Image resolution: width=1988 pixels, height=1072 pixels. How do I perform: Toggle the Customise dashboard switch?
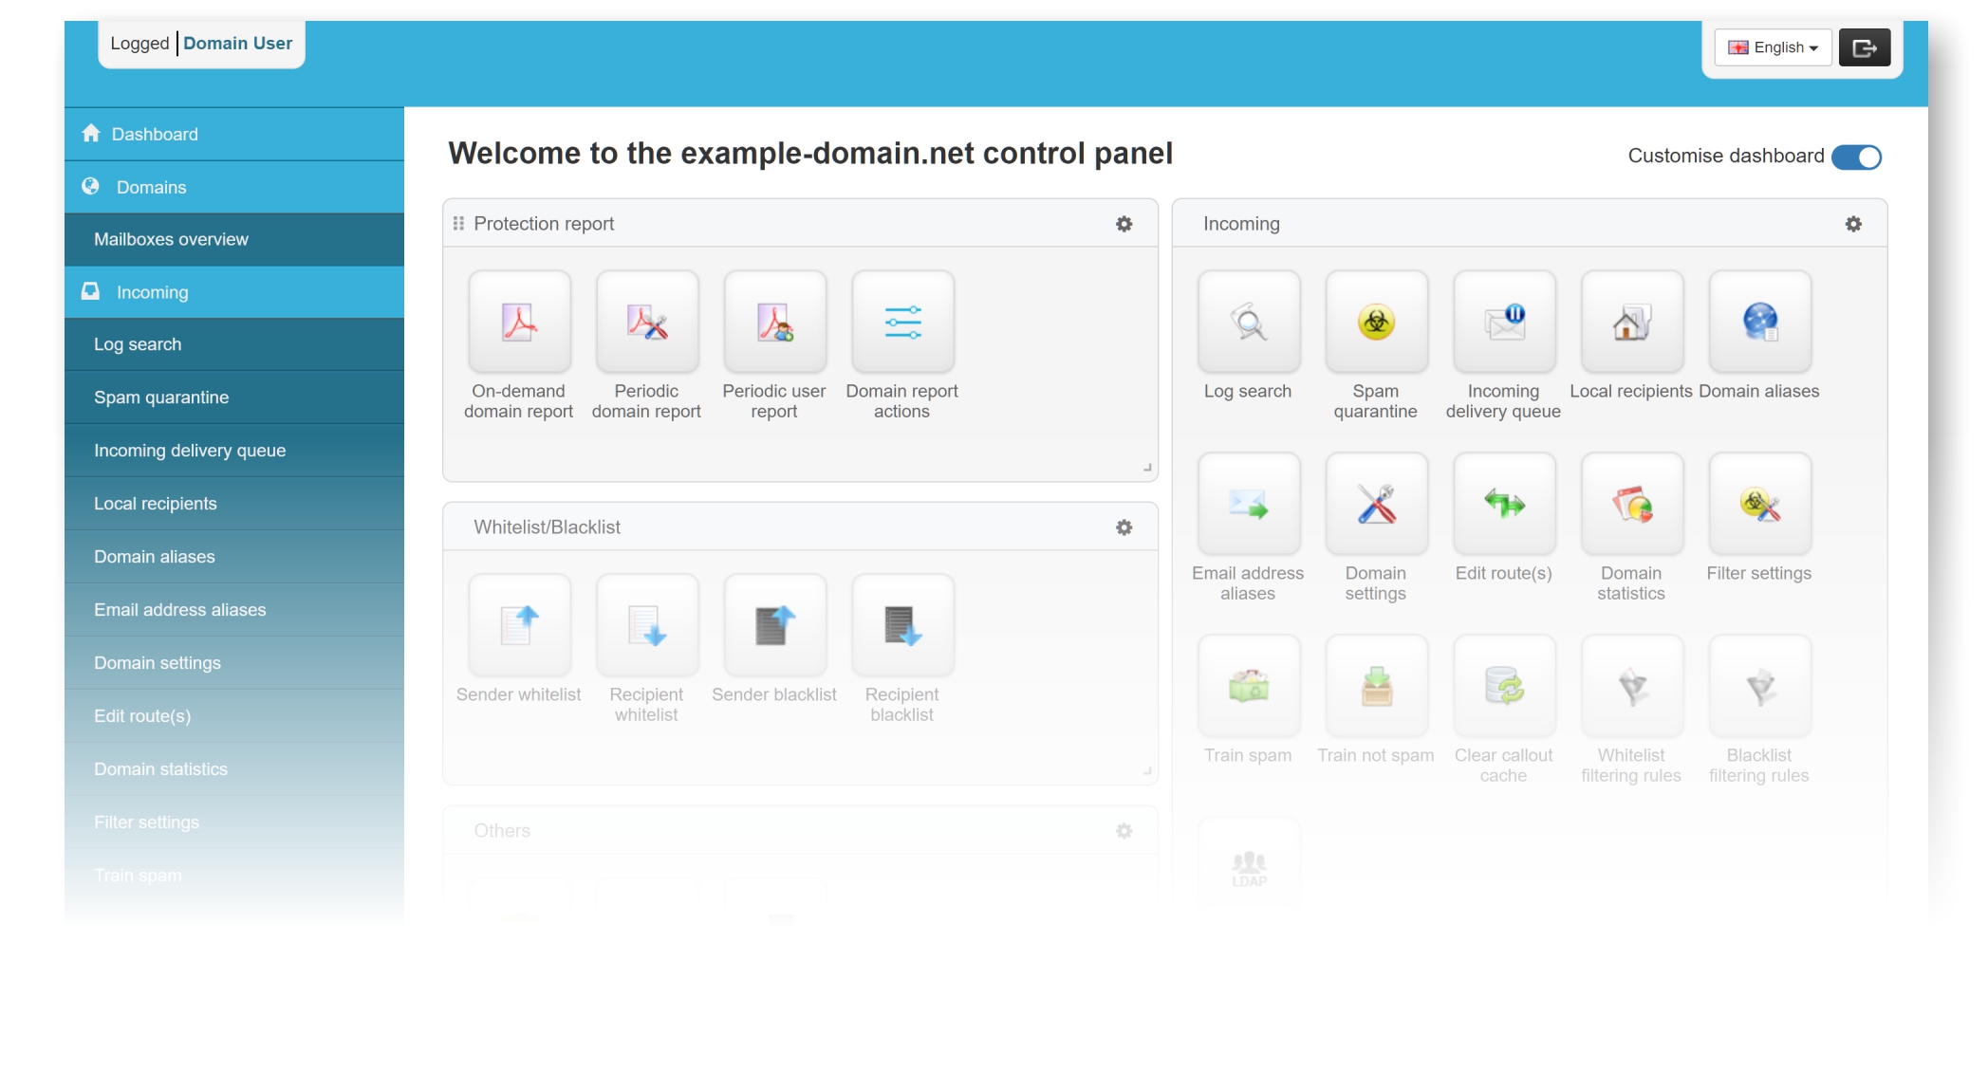point(1856,157)
